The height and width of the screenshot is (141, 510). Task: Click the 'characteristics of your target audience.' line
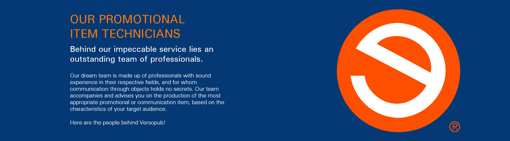pyautogui.click(x=118, y=109)
